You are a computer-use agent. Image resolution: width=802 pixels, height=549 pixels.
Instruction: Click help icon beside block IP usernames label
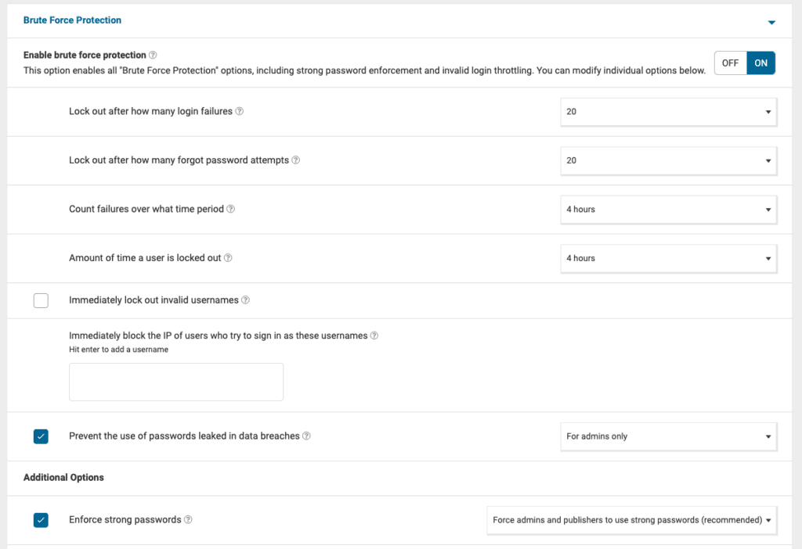pos(374,336)
